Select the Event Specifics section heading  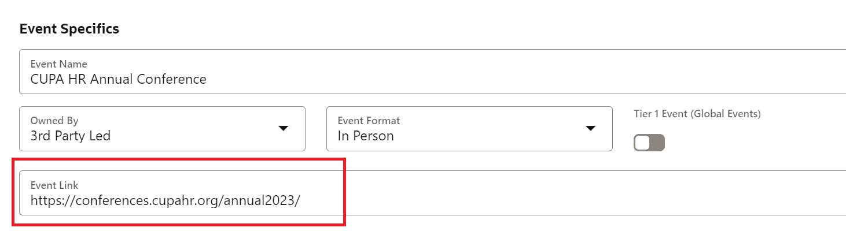tap(69, 29)
